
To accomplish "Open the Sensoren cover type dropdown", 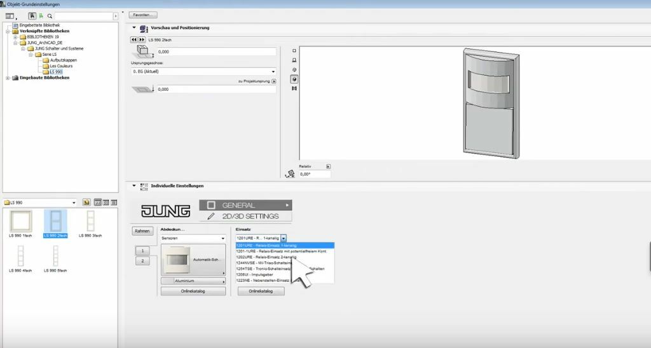I will coord(193,239).
